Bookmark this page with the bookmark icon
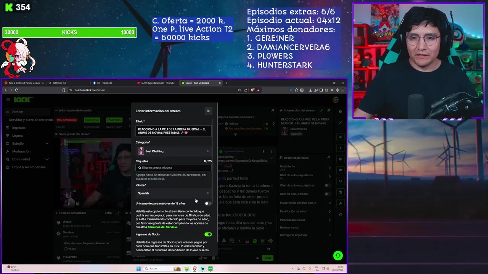The height and width of the screenshot is (274, 488). tap(64, 90)
